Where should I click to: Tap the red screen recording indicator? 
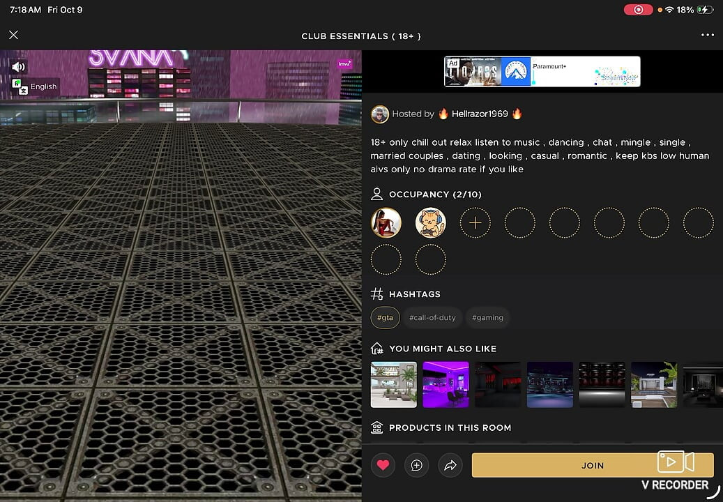638,10
